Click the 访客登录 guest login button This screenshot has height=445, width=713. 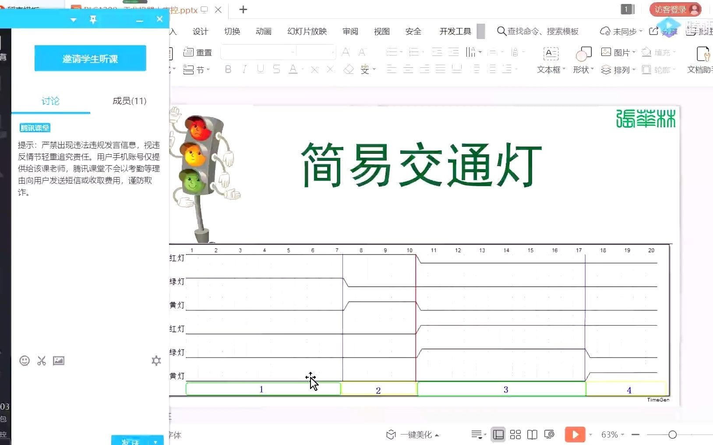(675, 10)
